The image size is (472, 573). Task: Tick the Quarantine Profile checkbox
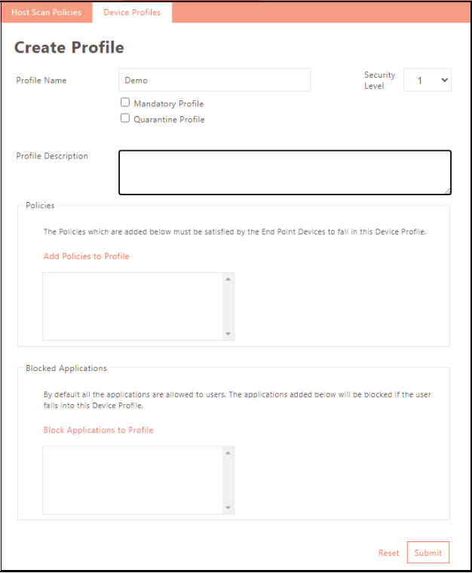125,118
